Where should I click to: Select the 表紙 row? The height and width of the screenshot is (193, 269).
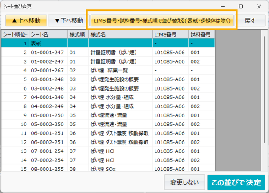pos(108,43)
